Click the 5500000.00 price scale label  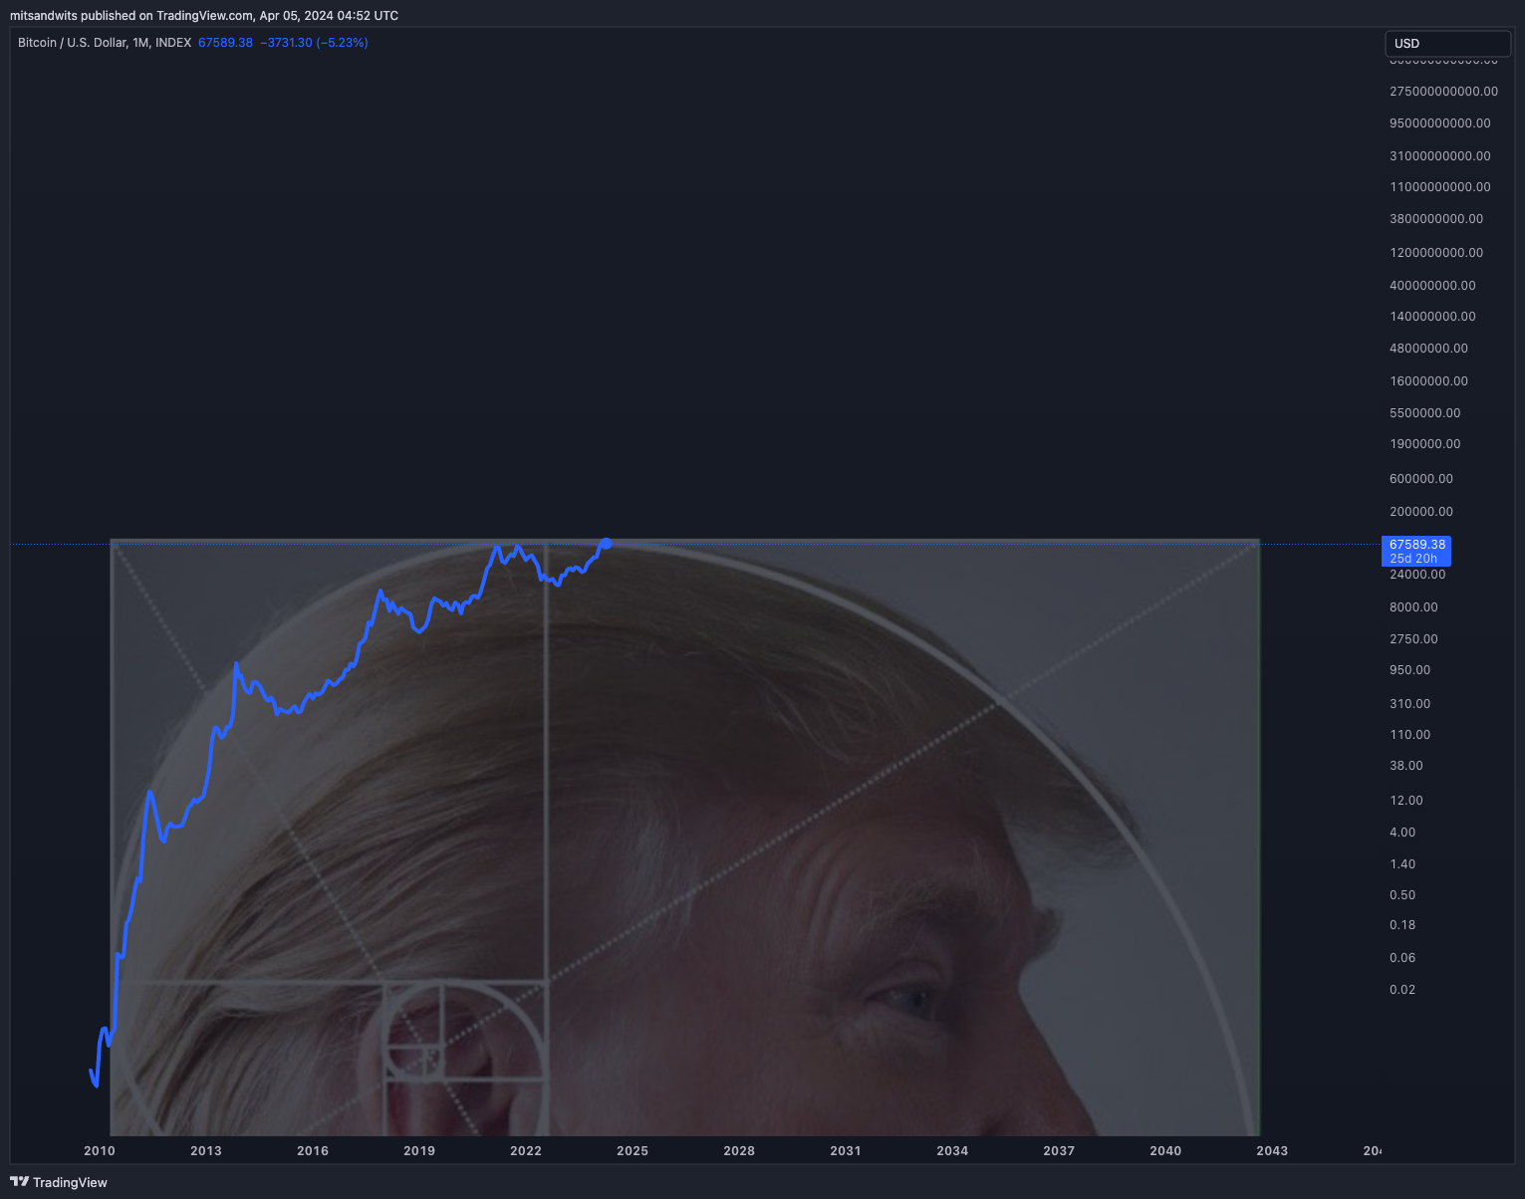tap(1425, 412)
